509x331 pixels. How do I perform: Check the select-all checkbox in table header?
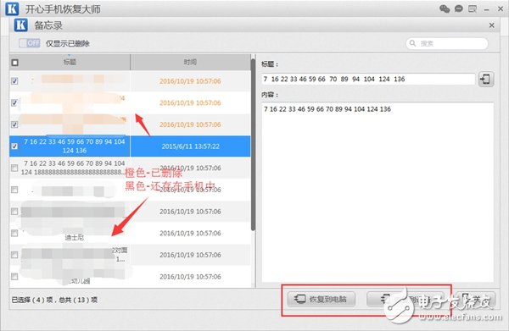click(x=15, y=63)
